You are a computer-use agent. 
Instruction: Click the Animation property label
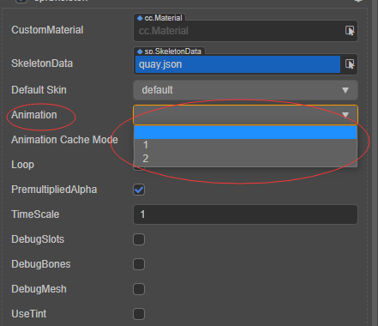tap(34, 115)
